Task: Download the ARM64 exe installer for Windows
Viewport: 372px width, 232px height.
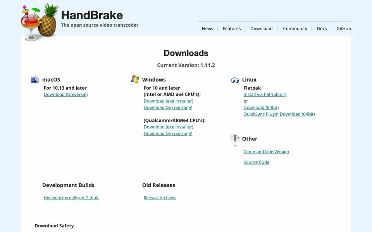Action: click(x=169, y=127)
